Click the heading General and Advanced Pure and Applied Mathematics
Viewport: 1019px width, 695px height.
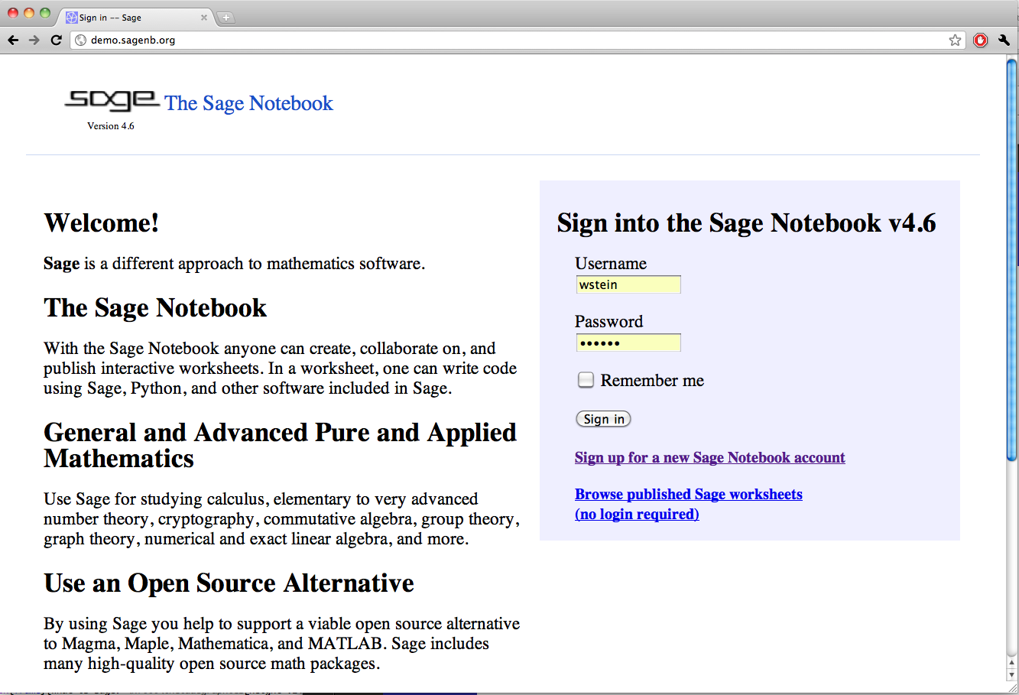click(x=280, y=445)
